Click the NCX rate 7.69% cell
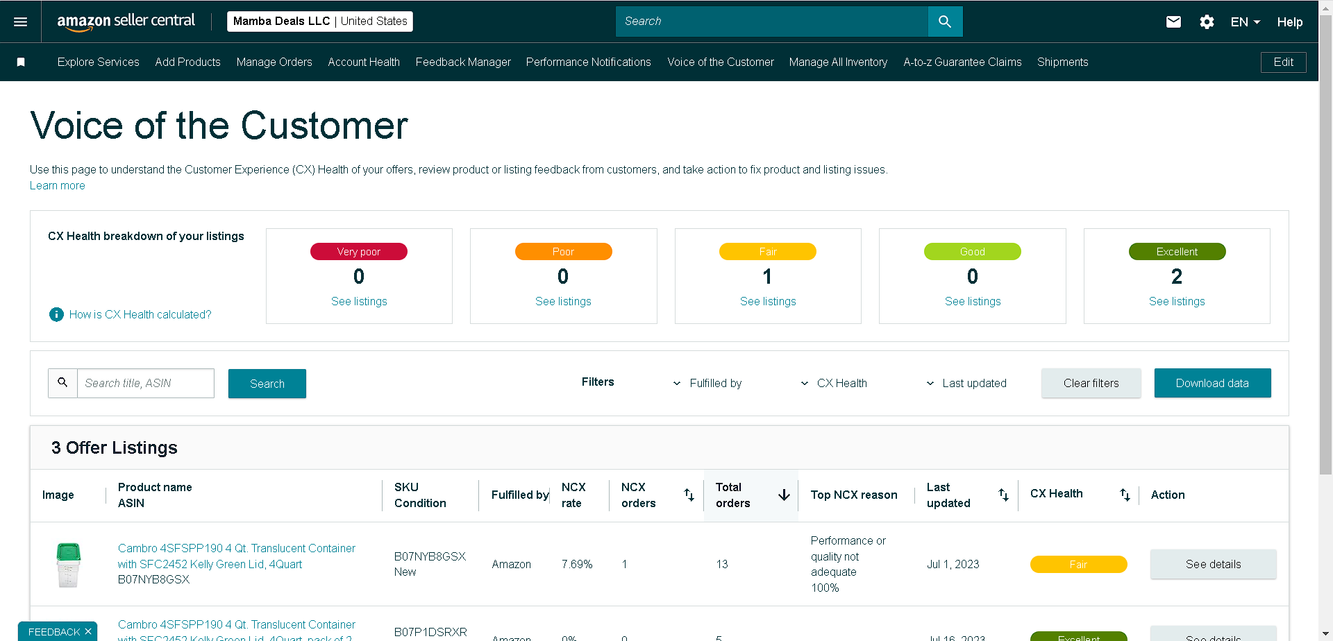This screenshot has height=641, width=1333. 577,564
